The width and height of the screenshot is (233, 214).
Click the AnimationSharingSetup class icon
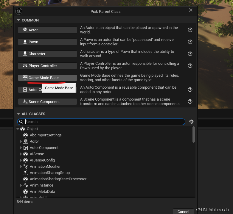(x=26, y=173)
